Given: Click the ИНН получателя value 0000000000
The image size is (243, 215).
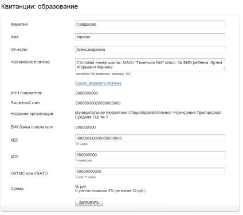Looking at the screenshot, I should coord(87,93).
